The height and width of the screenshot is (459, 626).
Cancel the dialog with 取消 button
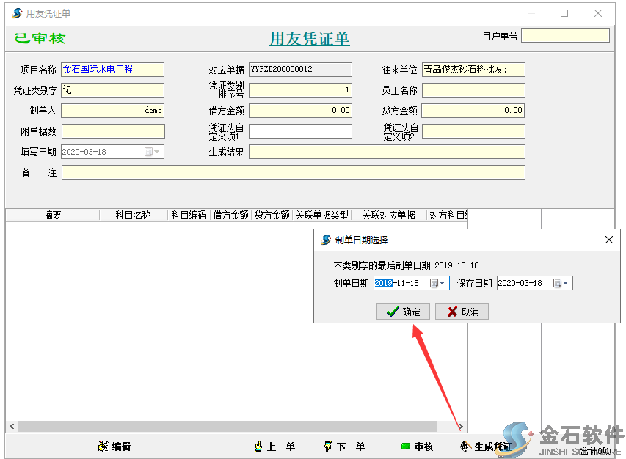(x=462, y=312)
